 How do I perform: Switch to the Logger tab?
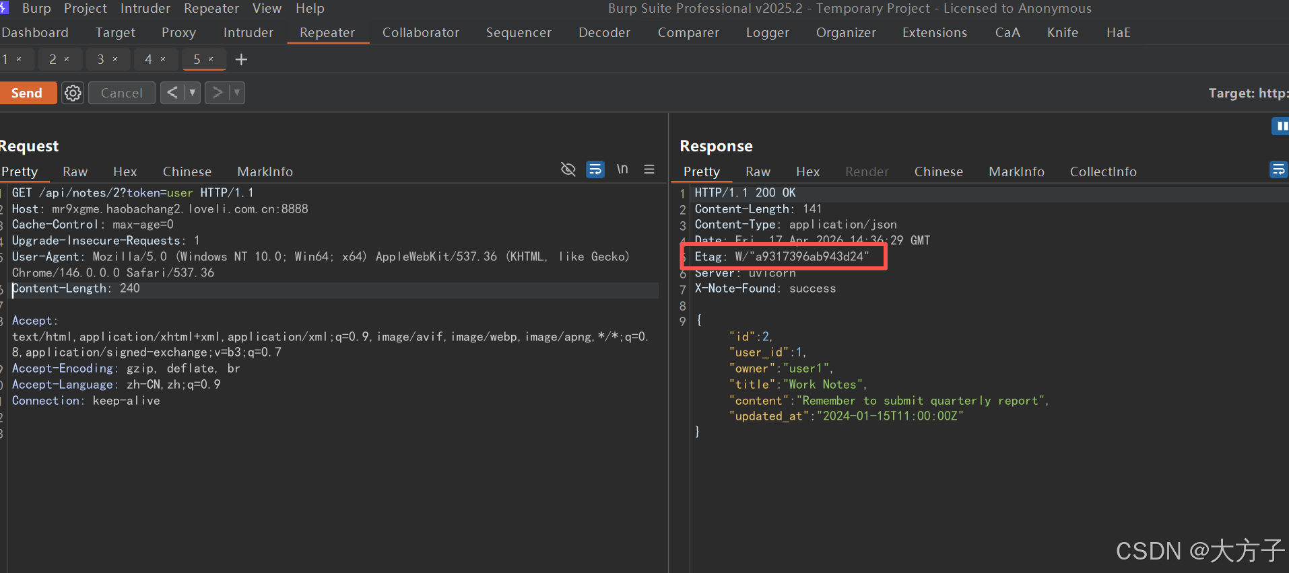click(767, 32)
